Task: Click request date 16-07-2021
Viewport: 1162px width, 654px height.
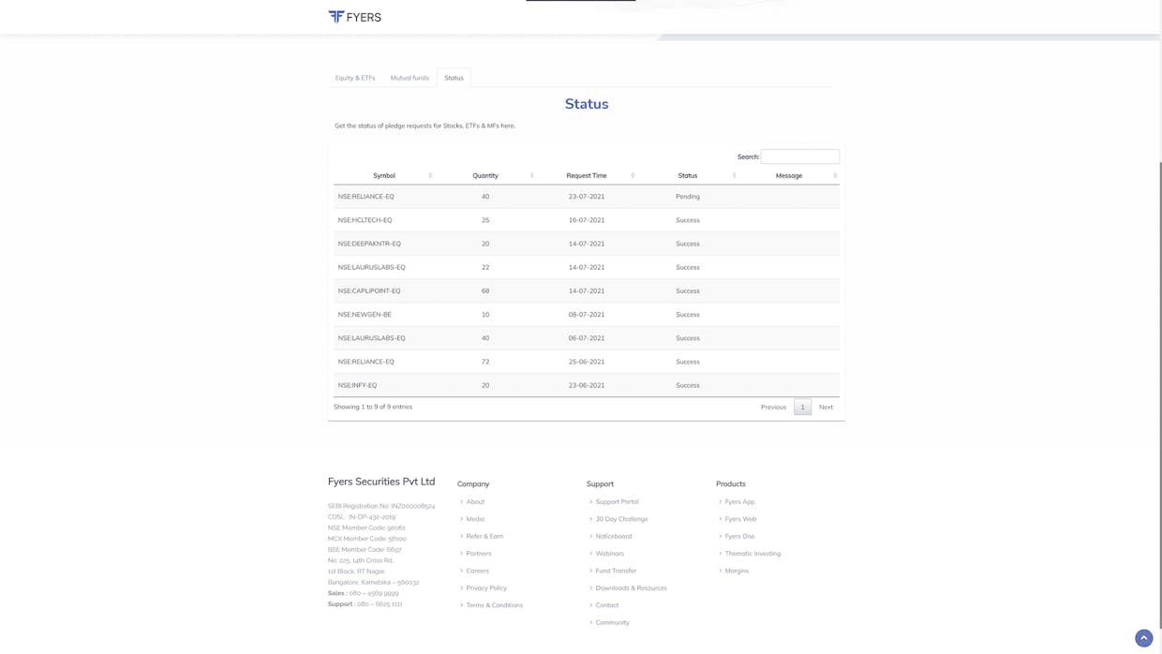Action: 587,220
